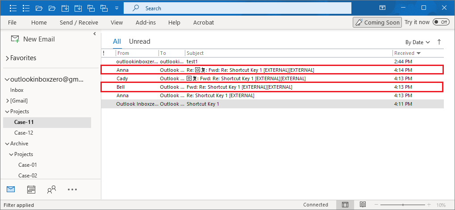Click the zoom slider in status bar
Image resolution: width=455 pixels, height=210 pixels.
click(402, 205)
